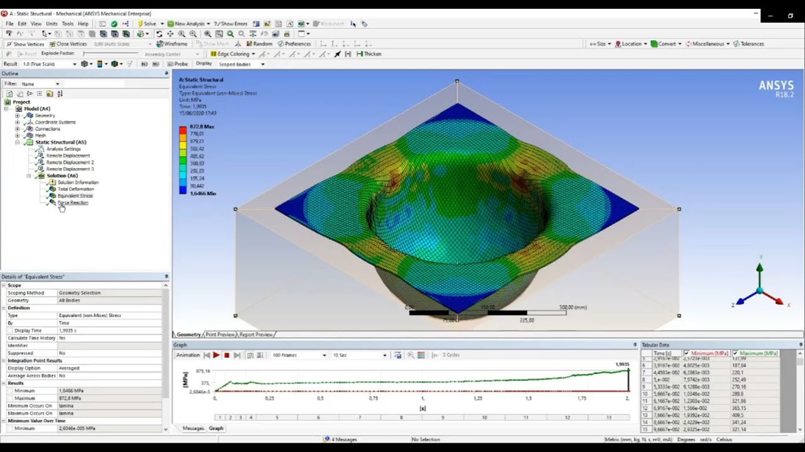The height and width of the screenshot is (452, 805).
Task: Toggle Show Vertices
Action: pyautogui.click(x=25, y=44)
